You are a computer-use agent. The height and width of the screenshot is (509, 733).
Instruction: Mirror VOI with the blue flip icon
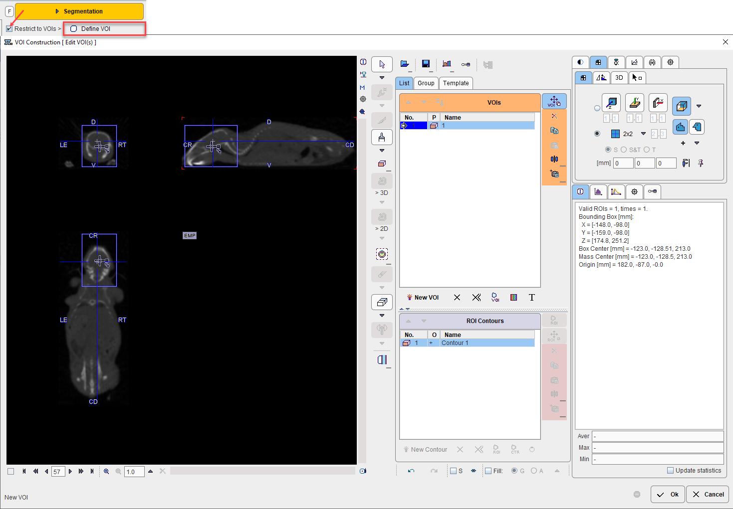[554, 159]
